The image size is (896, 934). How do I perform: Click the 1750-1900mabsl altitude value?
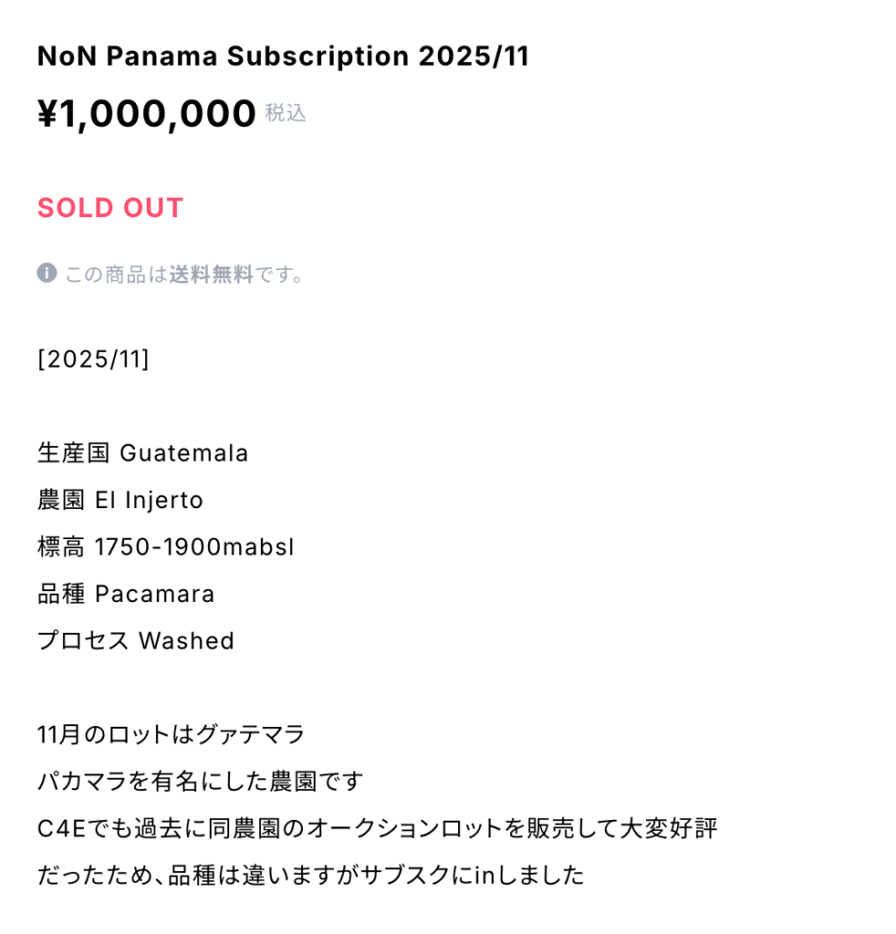point(194,547)
